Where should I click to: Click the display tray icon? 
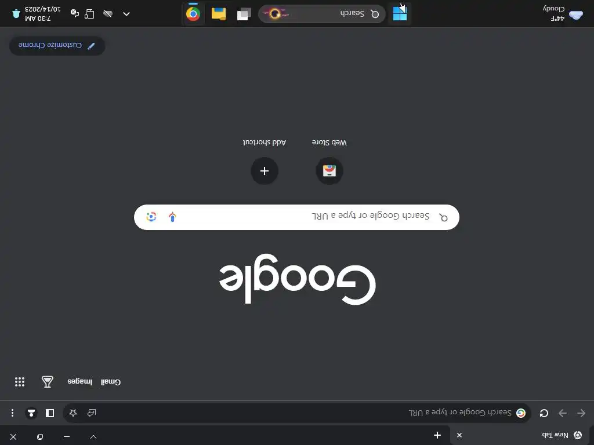click(89, 14)
